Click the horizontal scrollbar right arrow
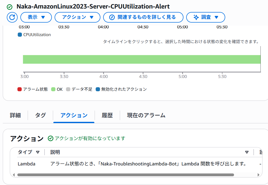Image resolution: width=268 pixels, height=185 pixels. point(258,175)
